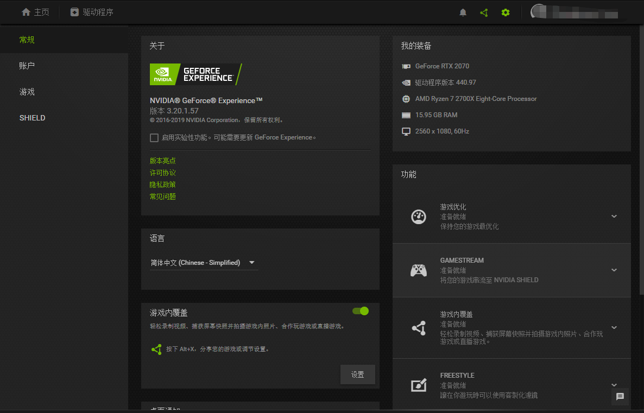Expand the FREESTYLE section chevron

[614, 385]
